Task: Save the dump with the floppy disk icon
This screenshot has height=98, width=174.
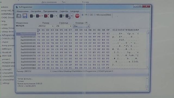Action: (x=25, y=16)
